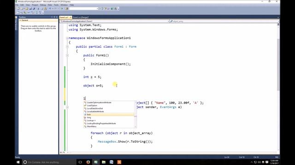Click the Save All toolbar icon
This screenshot has height=165, width=295.
coord(34,9)
